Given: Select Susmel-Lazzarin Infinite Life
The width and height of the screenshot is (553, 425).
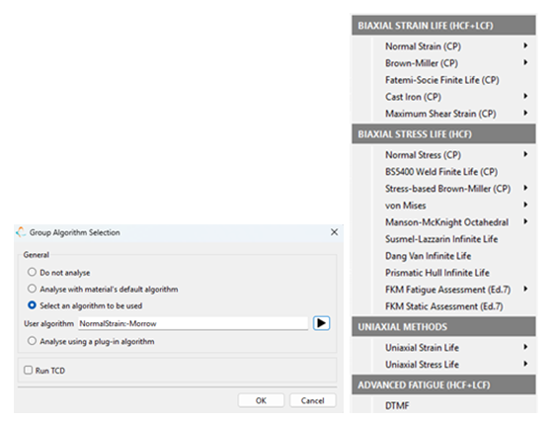Looking at the screenshot, I should click(x=441, y=239).
